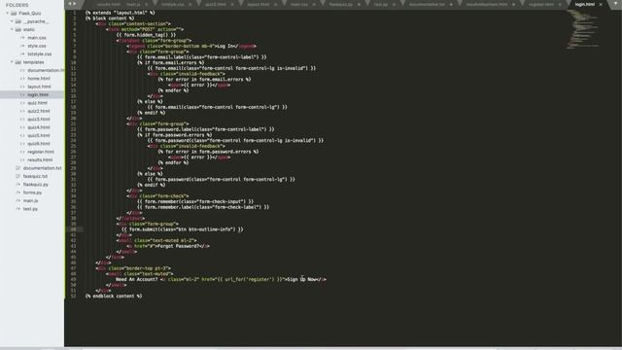
Task: Switch to the test.py tab
Action: (380, 4)
